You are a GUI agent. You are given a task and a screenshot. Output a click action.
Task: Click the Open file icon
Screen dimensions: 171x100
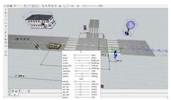tap(8, 6)
